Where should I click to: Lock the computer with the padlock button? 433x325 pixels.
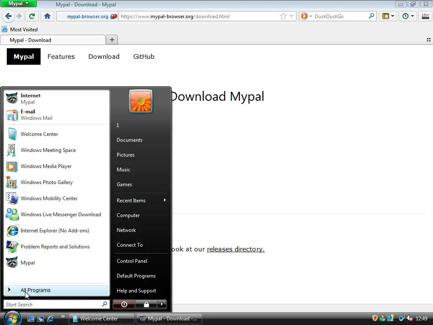tap(146, 304)
